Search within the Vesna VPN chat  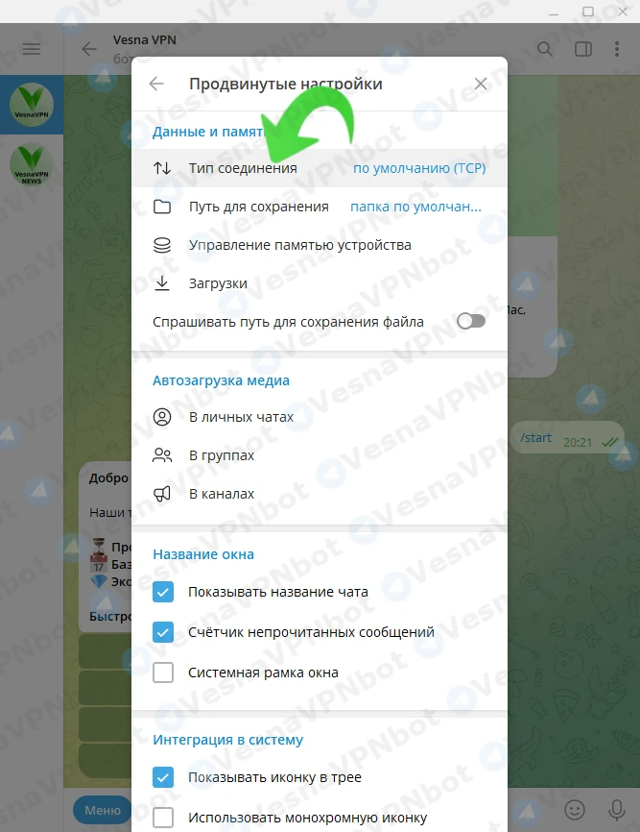[545, 49]
